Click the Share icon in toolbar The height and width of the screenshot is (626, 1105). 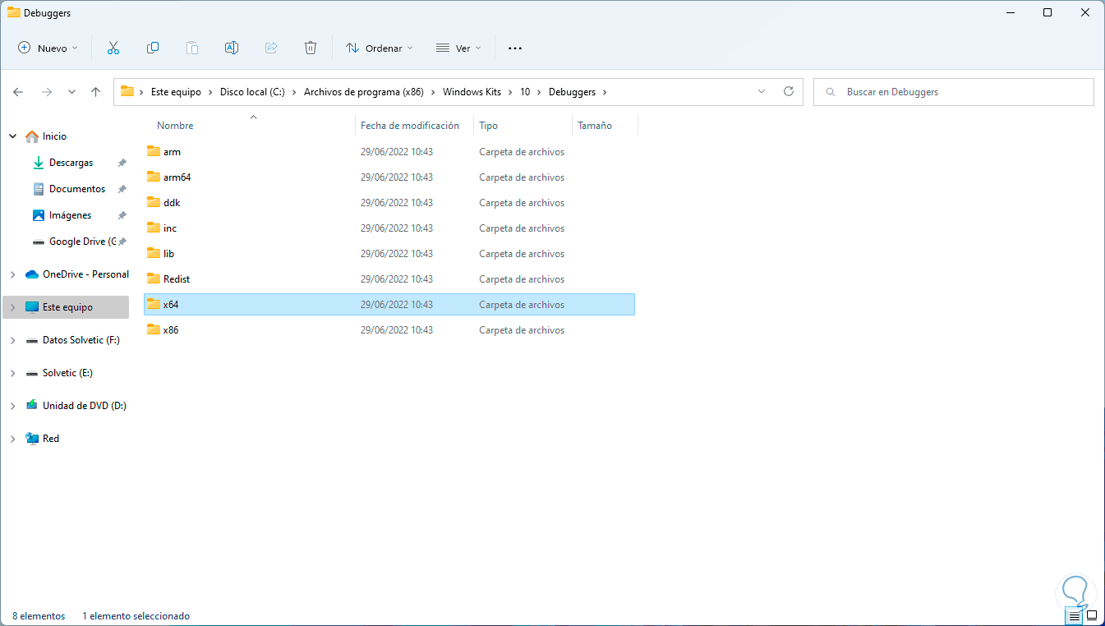pos(271,48)
